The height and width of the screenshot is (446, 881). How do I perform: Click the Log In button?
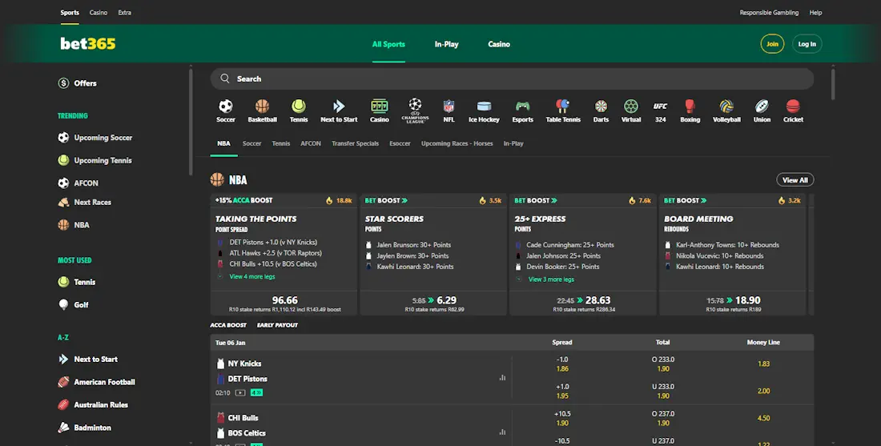[x=807, y=44]
